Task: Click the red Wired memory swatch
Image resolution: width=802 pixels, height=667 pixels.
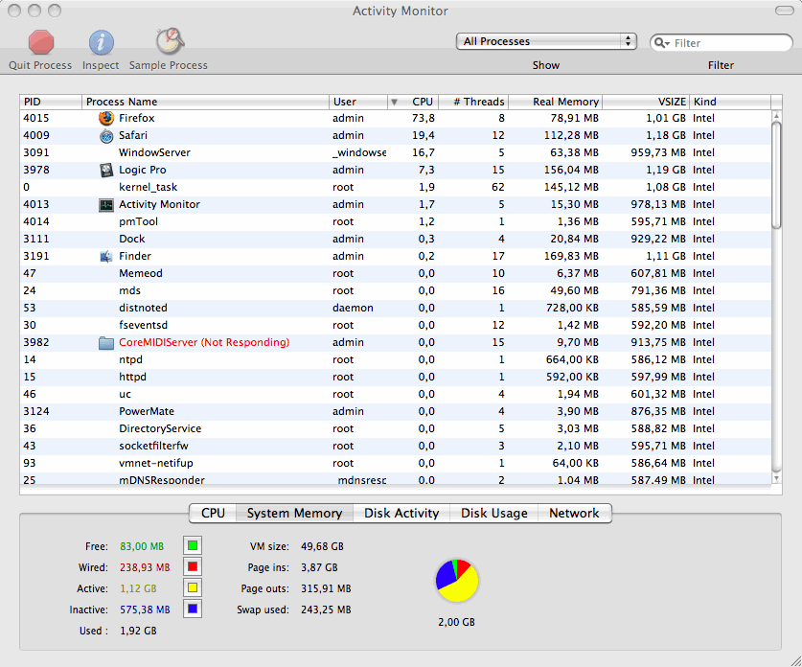Action: coord(193,566)
